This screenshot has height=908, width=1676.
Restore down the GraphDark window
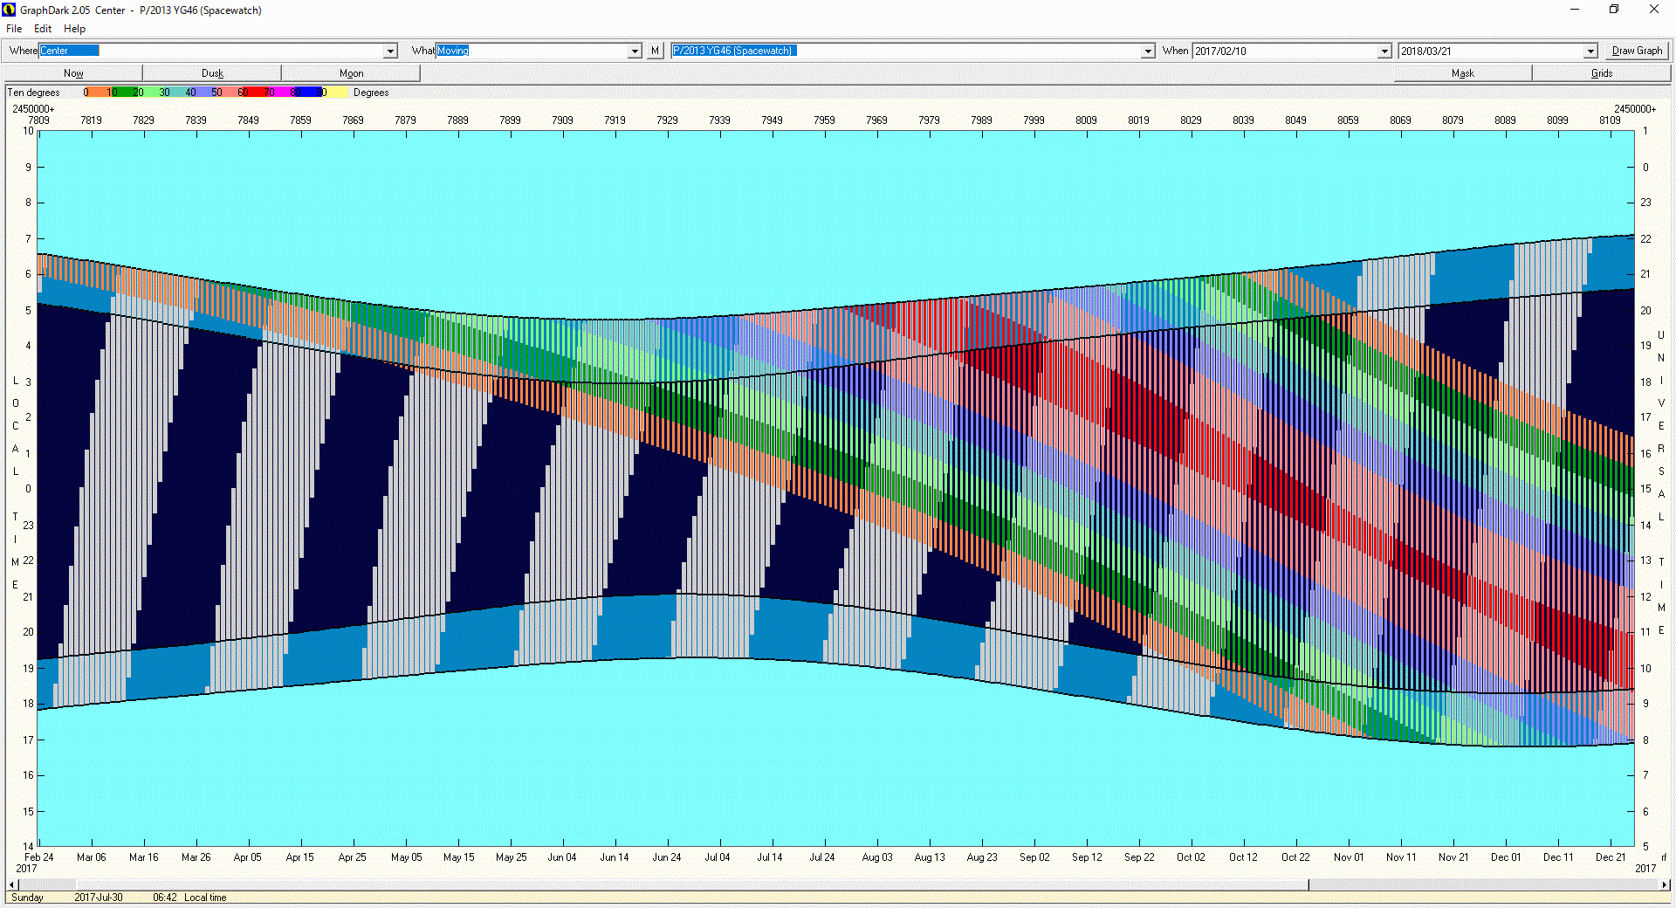[1614, 10]
